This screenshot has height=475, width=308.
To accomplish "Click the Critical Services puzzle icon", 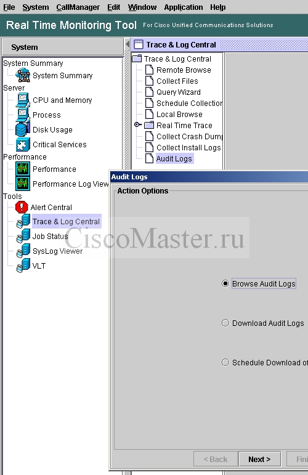I will pos(23,145).
